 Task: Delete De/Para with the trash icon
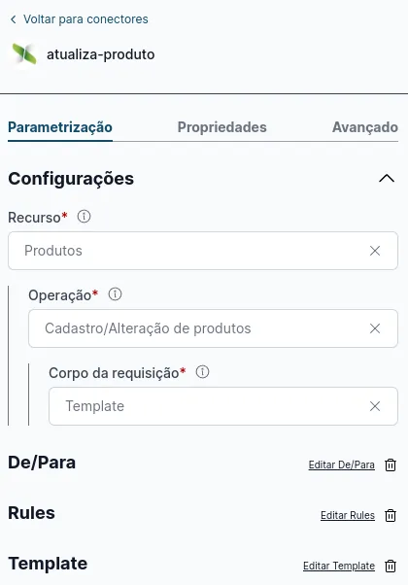pyautogui.click(x=391, y=465)
